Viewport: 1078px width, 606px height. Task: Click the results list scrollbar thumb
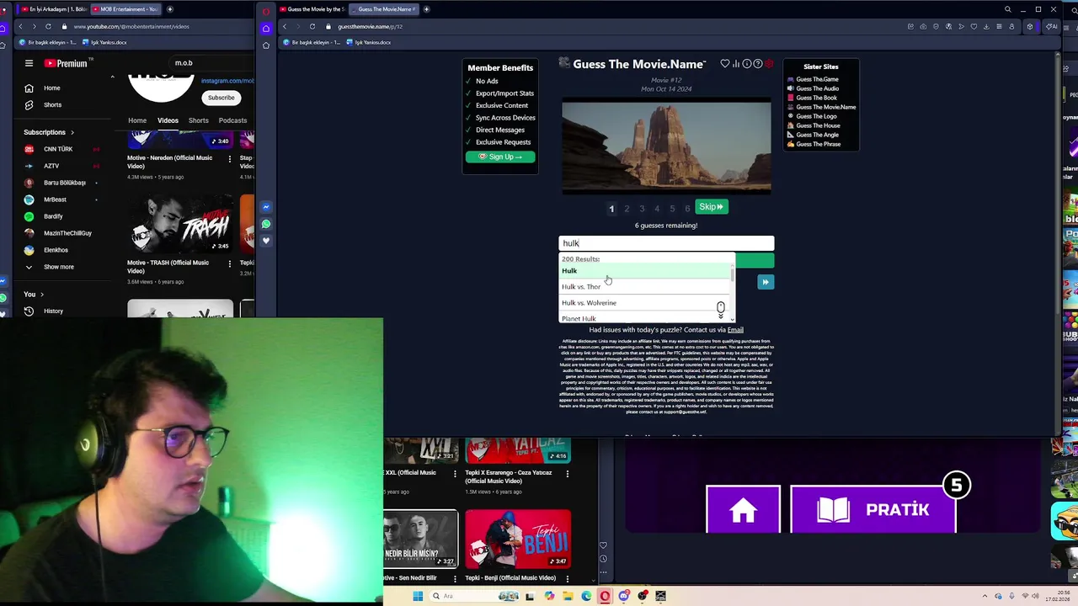pos(732,274)
